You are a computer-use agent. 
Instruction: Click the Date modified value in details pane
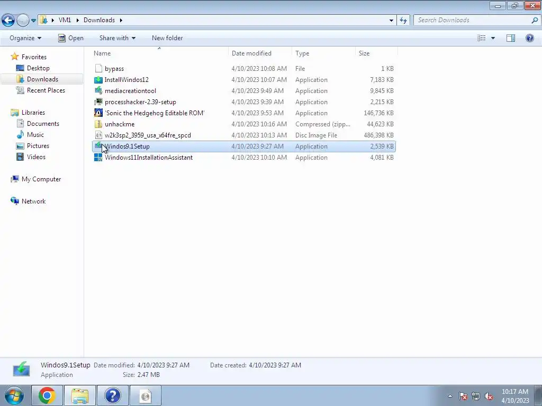click(x=163, y=365)
